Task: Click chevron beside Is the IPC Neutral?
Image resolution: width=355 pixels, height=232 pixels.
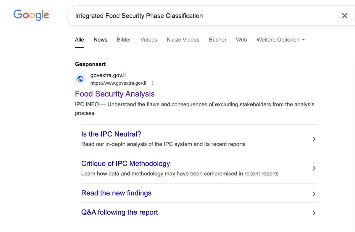Action: point(314,139)
